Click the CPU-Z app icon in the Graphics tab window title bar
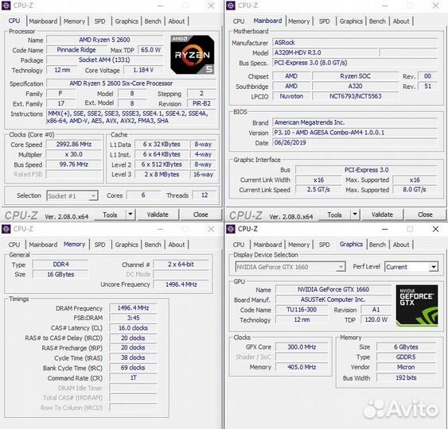The image size is (448, 429). click(x=231, y=229)
